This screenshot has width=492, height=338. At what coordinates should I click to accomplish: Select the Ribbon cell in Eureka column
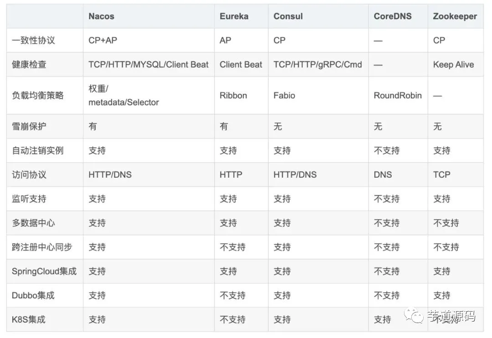[x=233, y=96]
